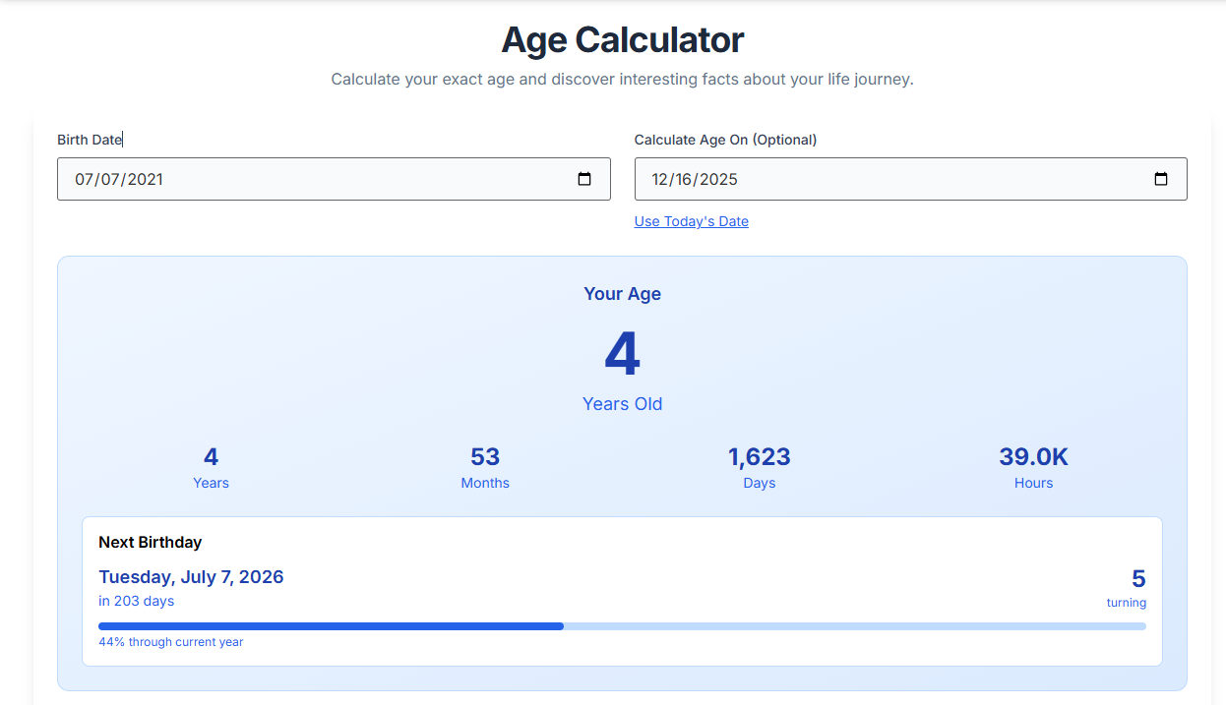
Task: Click the Age Calculator page title
Action: (622, 39)
